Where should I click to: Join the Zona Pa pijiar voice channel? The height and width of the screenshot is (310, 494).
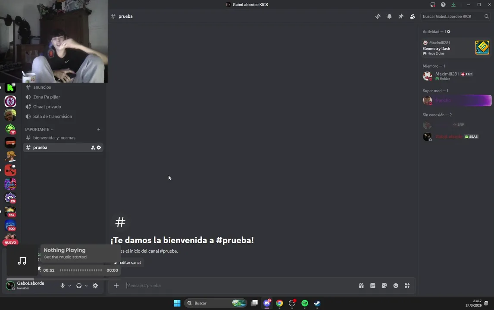[x=63, y=97]
